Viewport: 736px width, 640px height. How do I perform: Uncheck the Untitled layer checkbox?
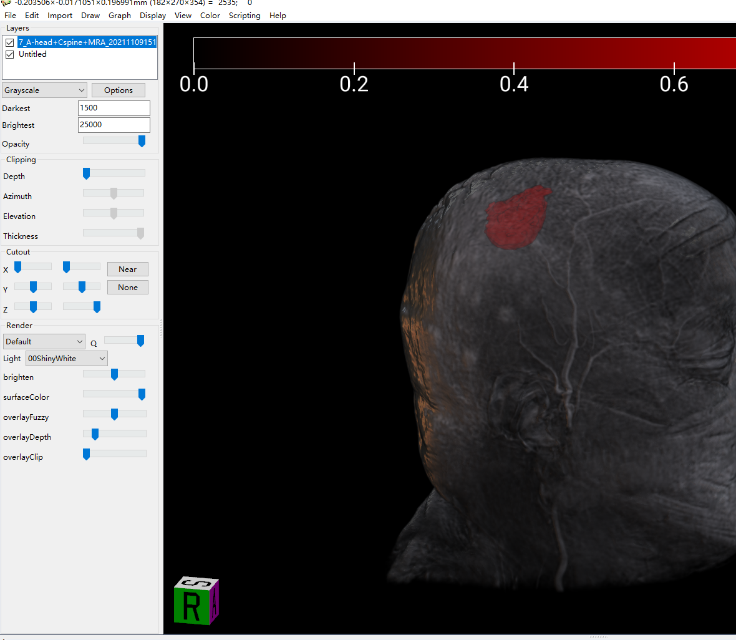tap(10, 54)
